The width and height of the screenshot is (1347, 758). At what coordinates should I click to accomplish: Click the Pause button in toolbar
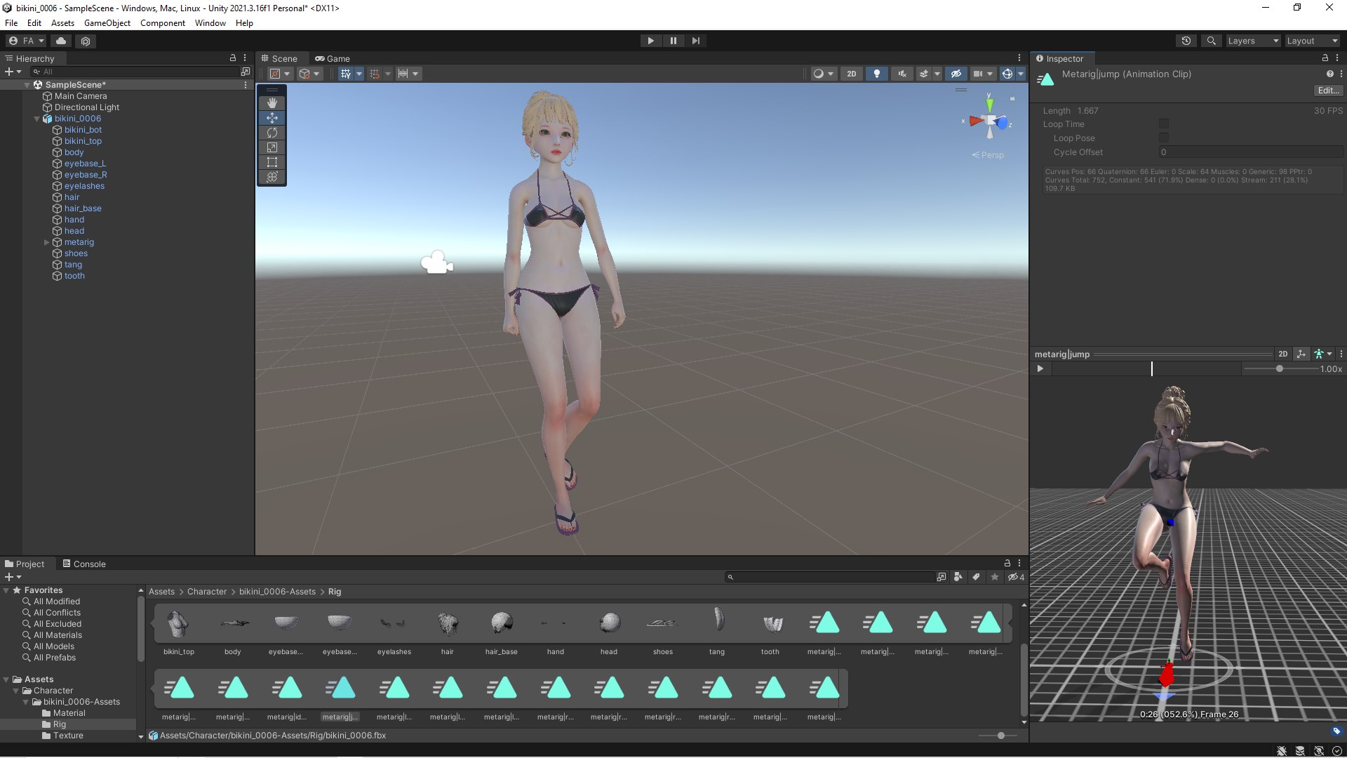pos(673,41)
